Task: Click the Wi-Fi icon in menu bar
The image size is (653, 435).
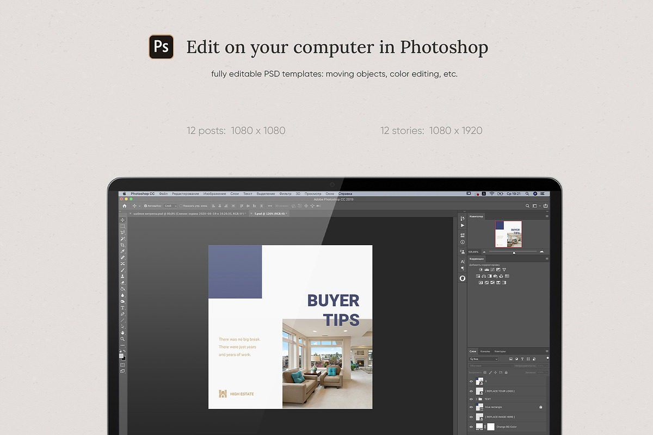Action: 492,194
